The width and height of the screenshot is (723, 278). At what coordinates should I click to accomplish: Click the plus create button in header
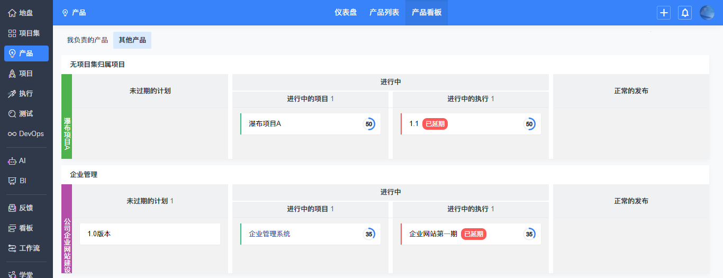[x=664, y=13]
